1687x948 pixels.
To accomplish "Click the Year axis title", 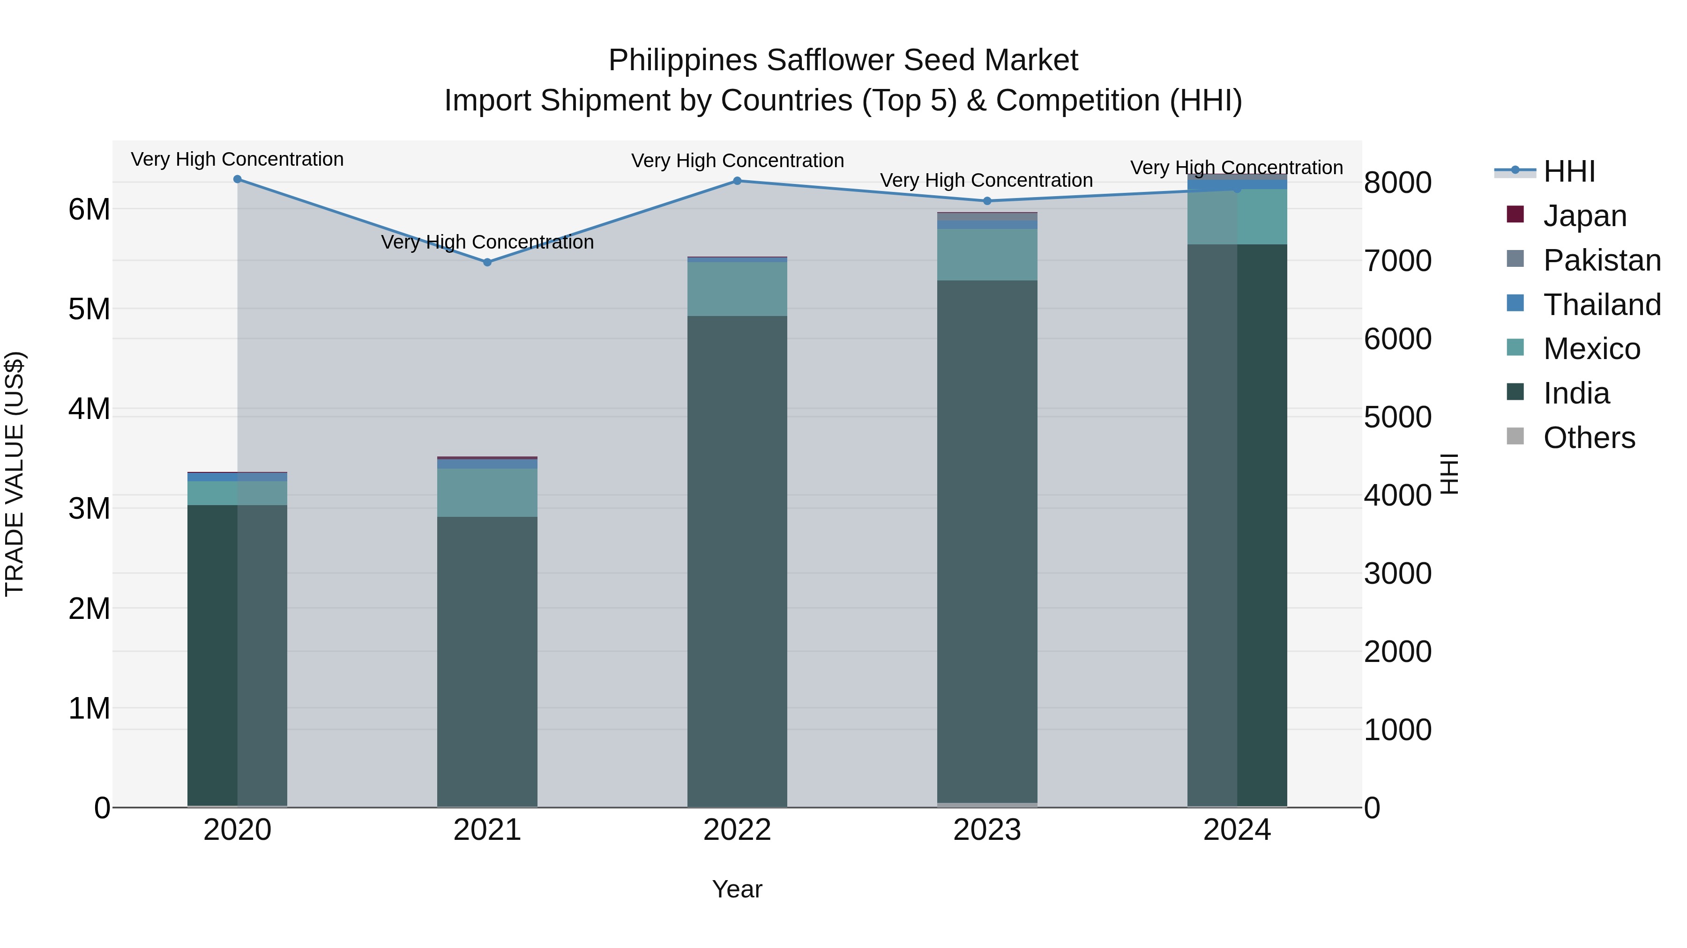I will point(738,889).
